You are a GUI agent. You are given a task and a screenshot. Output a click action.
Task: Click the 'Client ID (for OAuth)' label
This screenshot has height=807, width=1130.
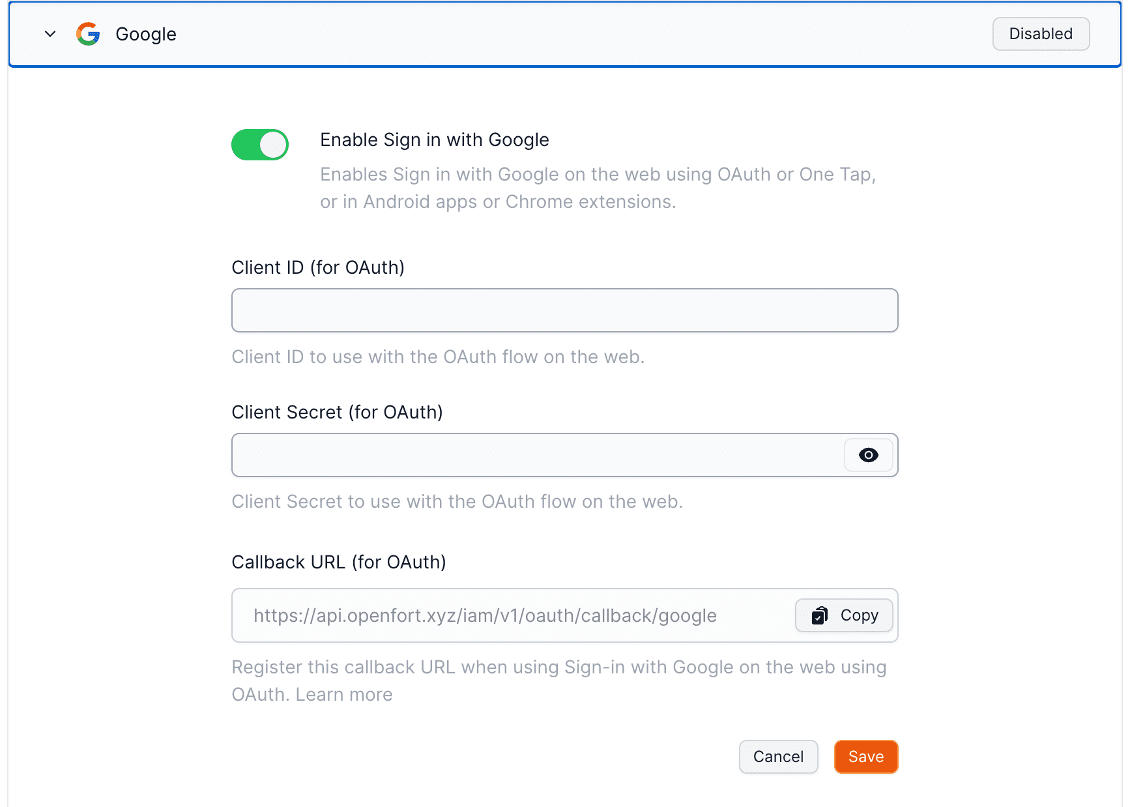coord(318,268)
